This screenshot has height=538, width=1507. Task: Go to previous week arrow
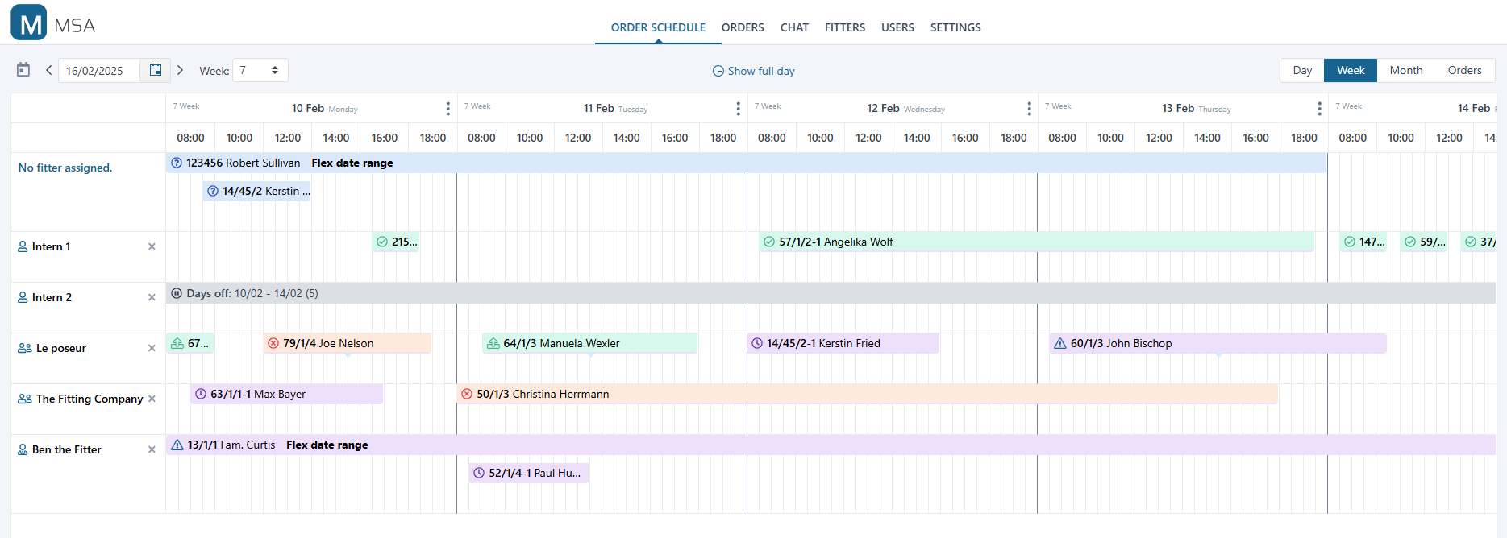(49, 70)
